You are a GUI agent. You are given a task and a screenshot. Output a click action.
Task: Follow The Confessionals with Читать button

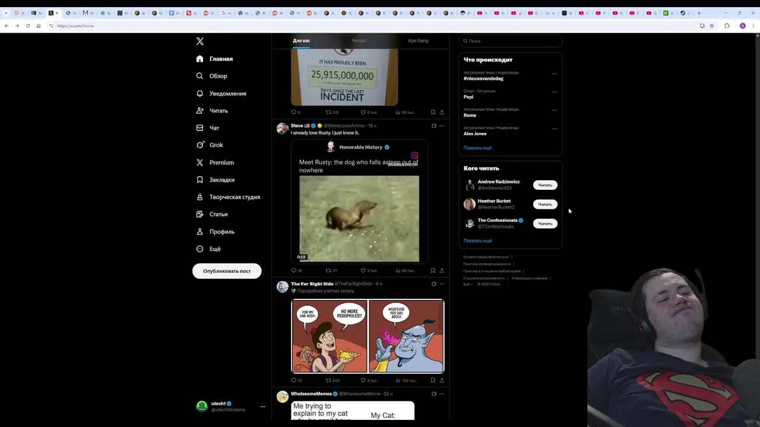tap(545, 224)
